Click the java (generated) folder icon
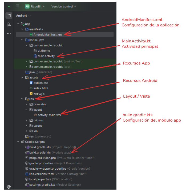186x192 pixels. 27,72
